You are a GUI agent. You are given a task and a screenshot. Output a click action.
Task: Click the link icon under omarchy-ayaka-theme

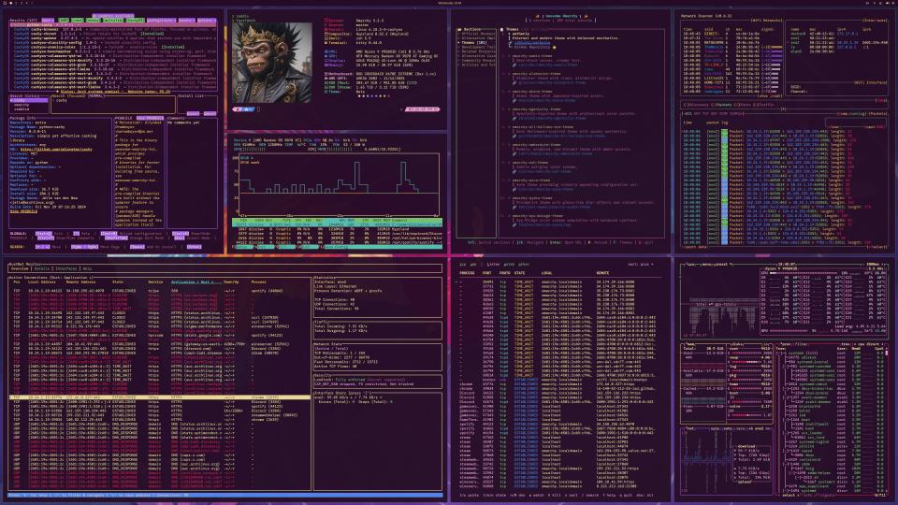click(x=514, y=208)
